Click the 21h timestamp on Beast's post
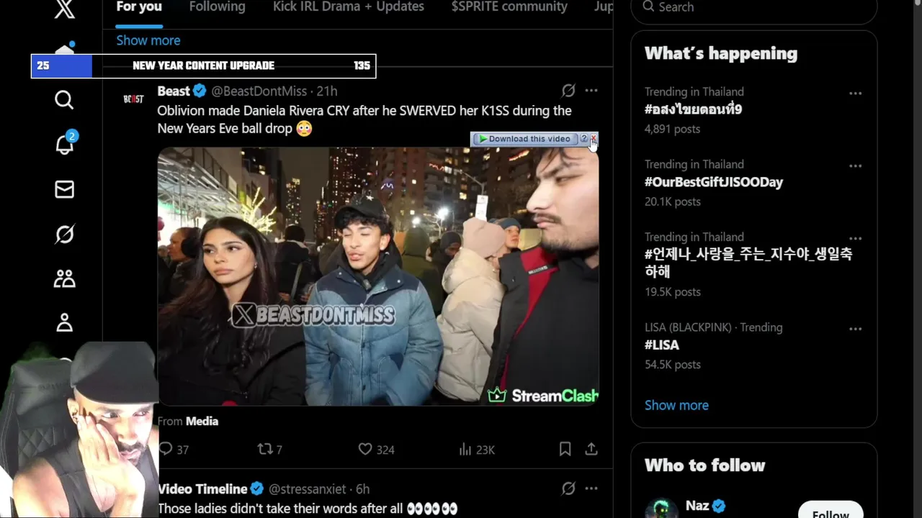Screen dimensions: 922x518 327,91
